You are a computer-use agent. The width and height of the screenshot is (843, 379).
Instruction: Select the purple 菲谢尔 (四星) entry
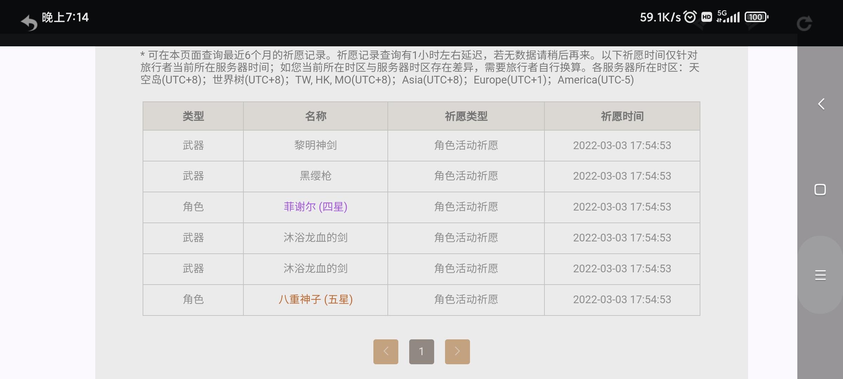coord(315,207)
